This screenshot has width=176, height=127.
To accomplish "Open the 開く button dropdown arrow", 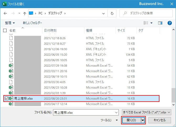I will (143, 120).
